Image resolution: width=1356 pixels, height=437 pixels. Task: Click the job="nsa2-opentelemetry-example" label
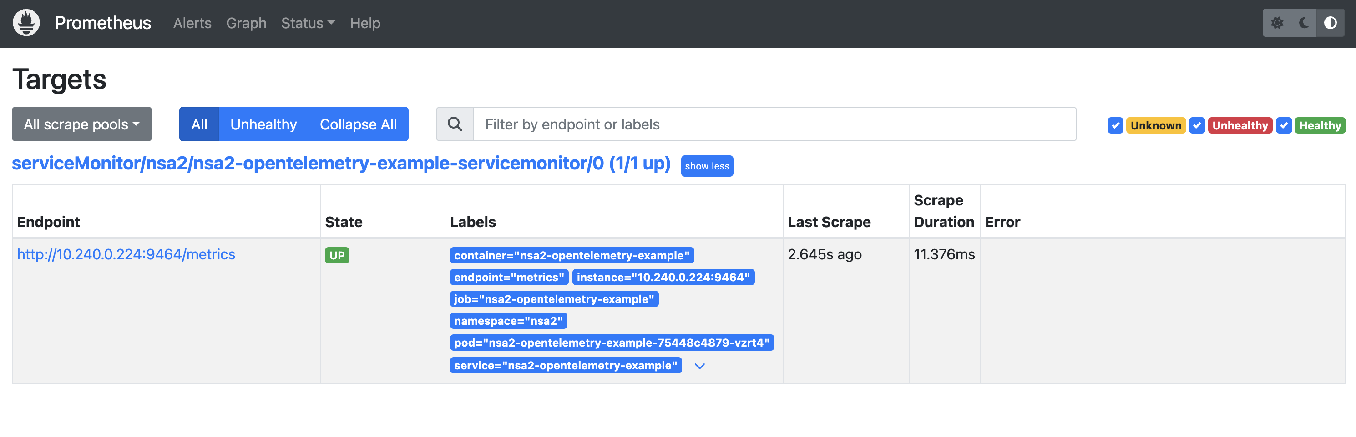(554, 299)
